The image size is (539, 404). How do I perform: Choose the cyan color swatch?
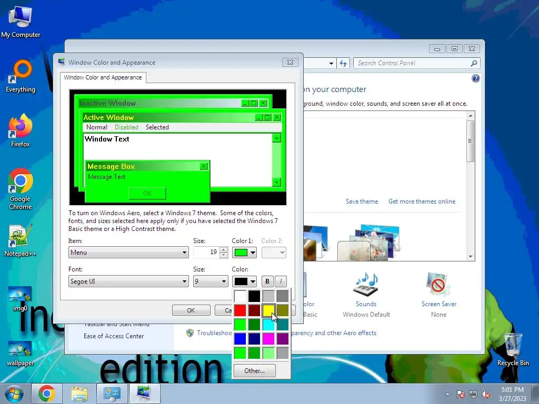[268, 324]
